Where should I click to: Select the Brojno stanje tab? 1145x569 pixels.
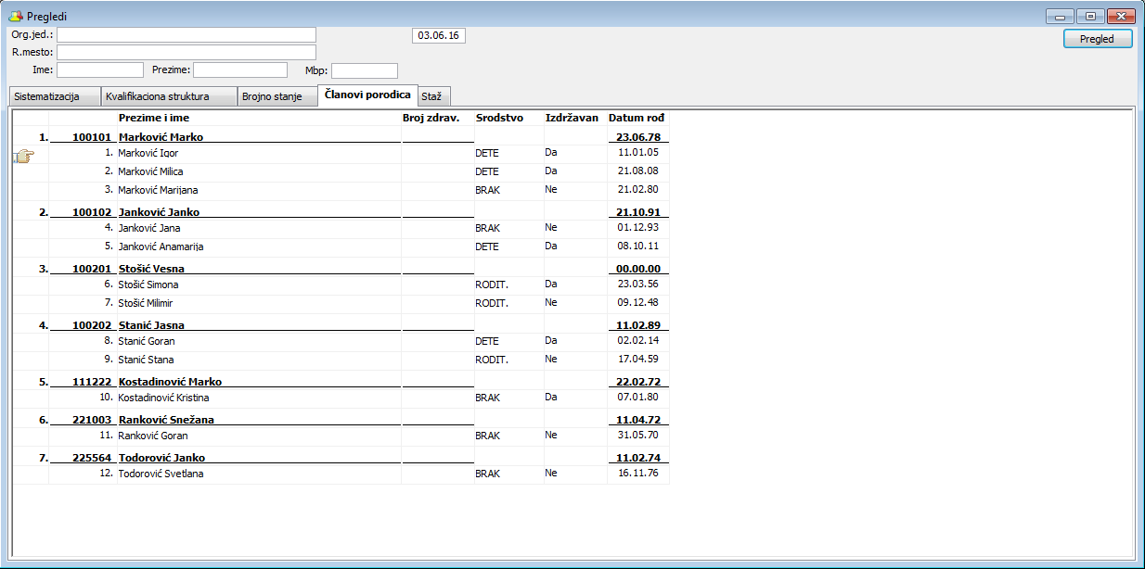(x=272, y=96)
